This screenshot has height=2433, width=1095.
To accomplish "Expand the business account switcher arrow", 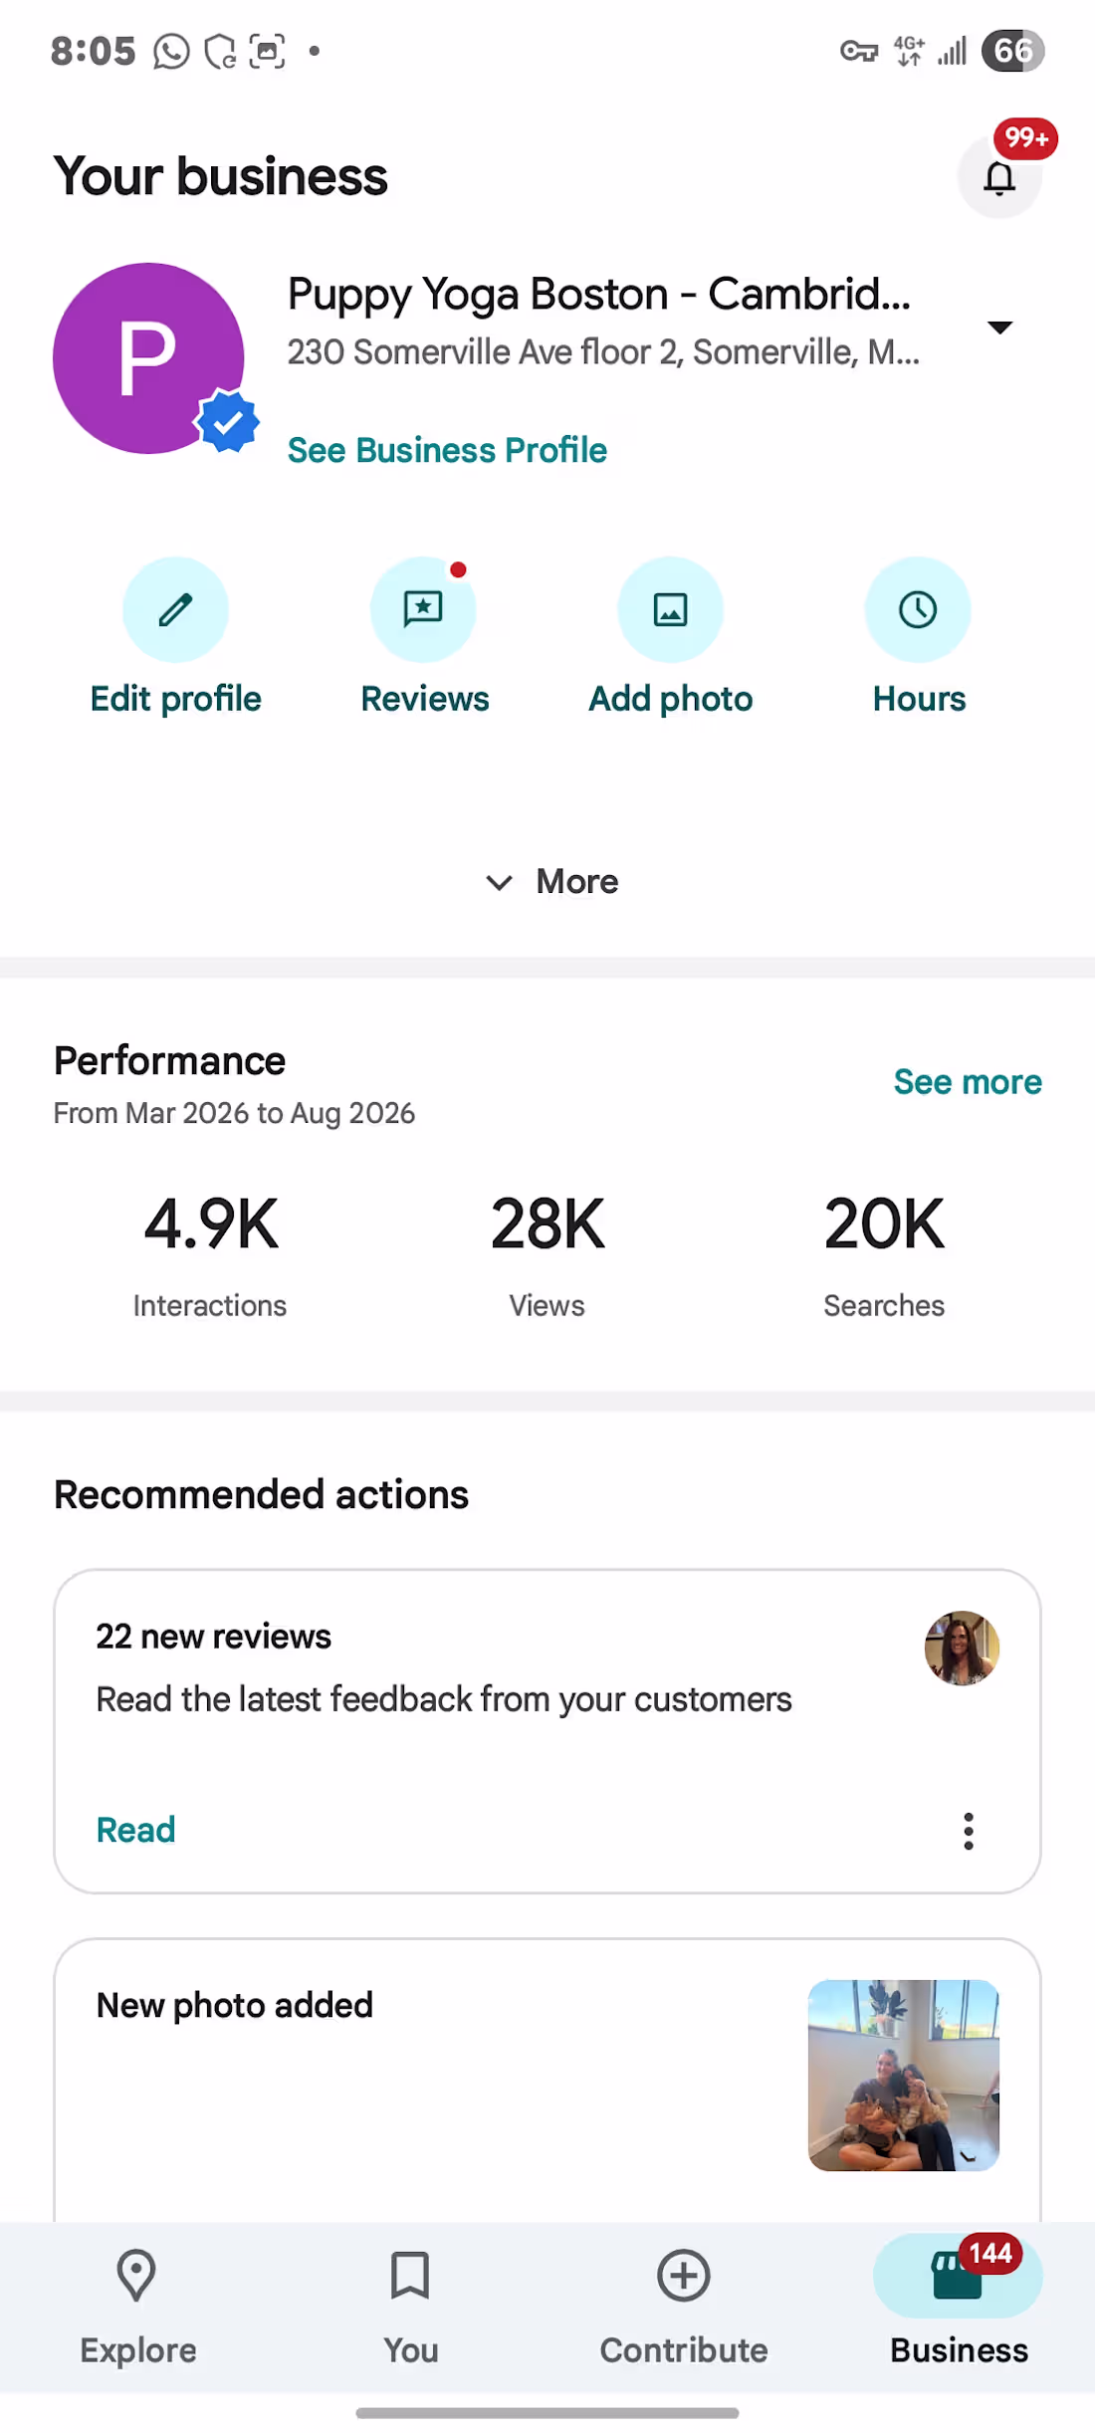I will point(999,328).
